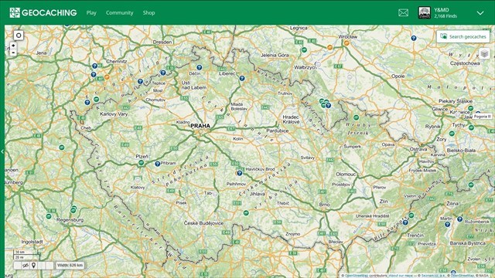
Task: Click the Hradec Králové city label
Action: pyautogui.click(x=291, y=119)
